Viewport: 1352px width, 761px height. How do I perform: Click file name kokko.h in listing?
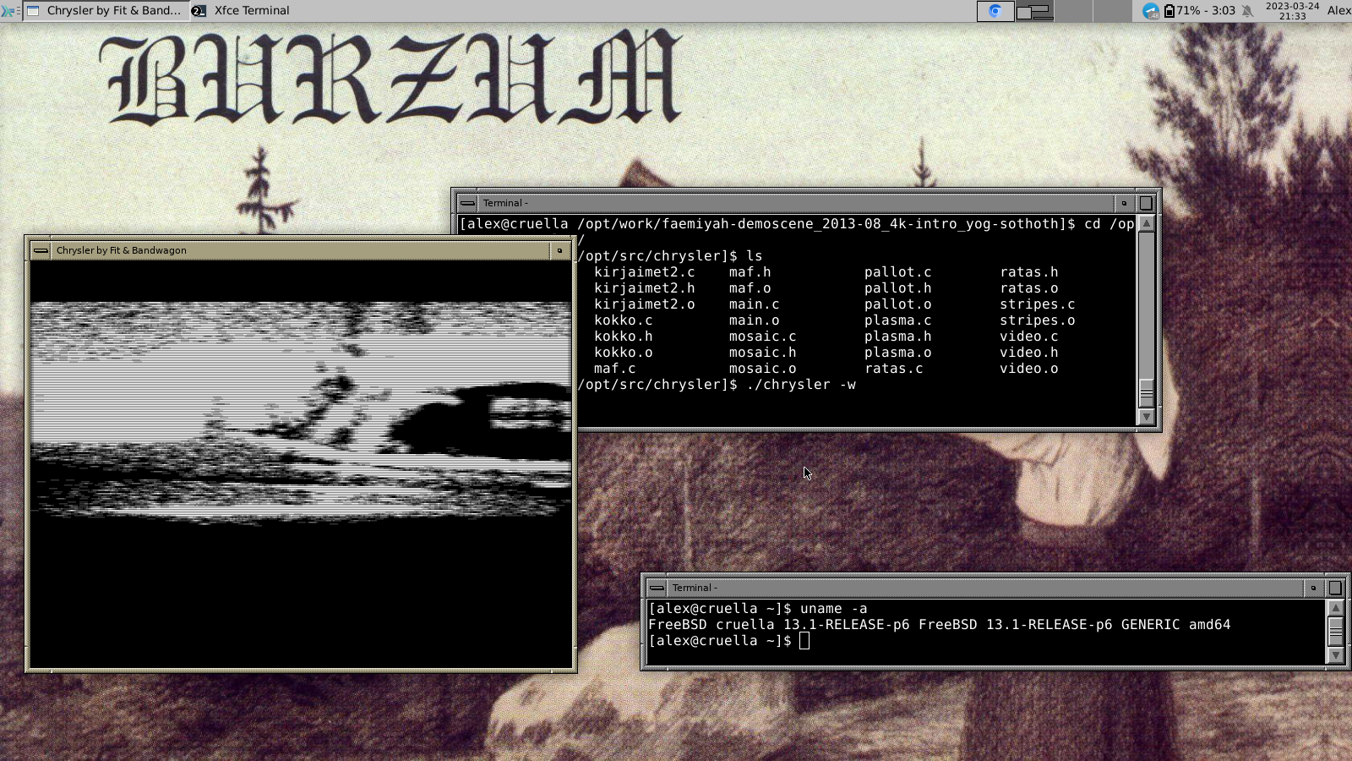623,337
